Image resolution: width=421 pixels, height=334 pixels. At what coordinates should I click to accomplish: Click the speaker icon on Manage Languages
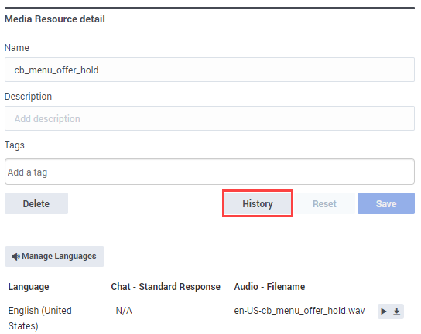[15, 257]
